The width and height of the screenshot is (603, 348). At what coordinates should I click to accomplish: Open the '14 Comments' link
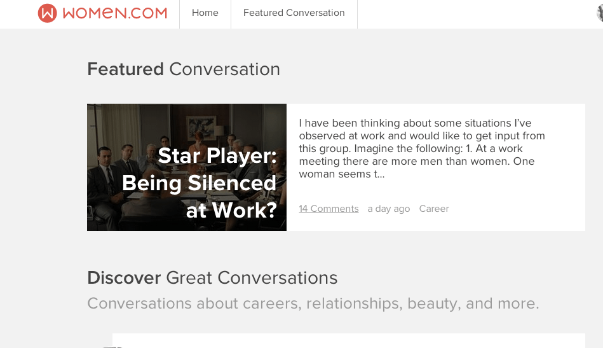(x=329, y=209)
